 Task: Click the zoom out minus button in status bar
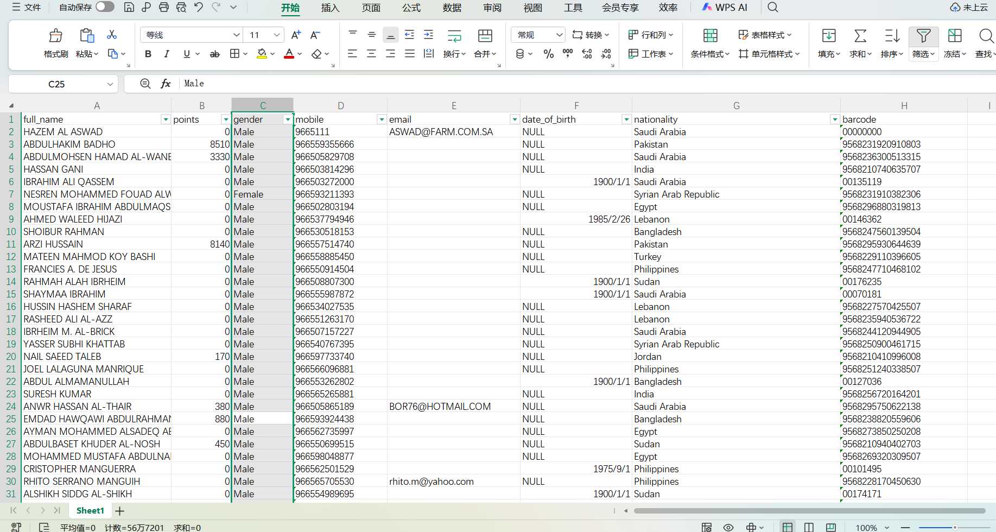(x=905, y=528)
